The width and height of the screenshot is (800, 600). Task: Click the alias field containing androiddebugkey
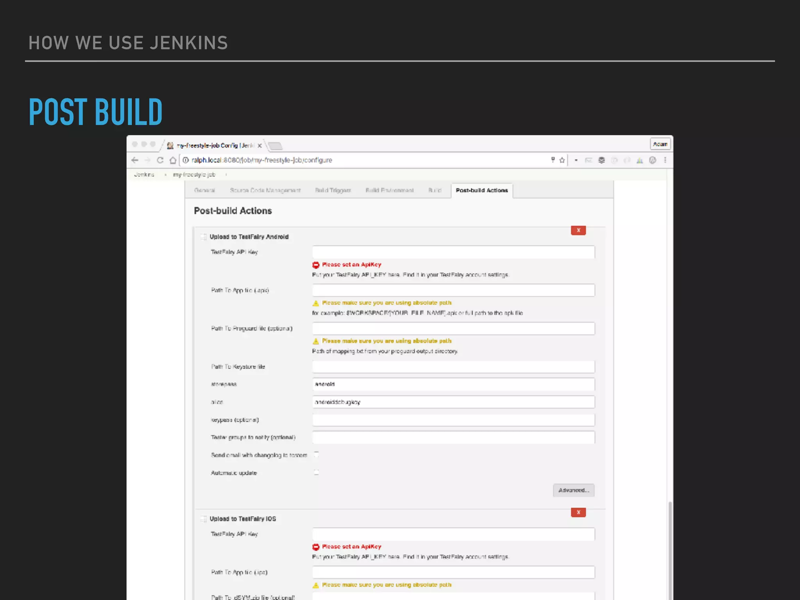(454, 402)
